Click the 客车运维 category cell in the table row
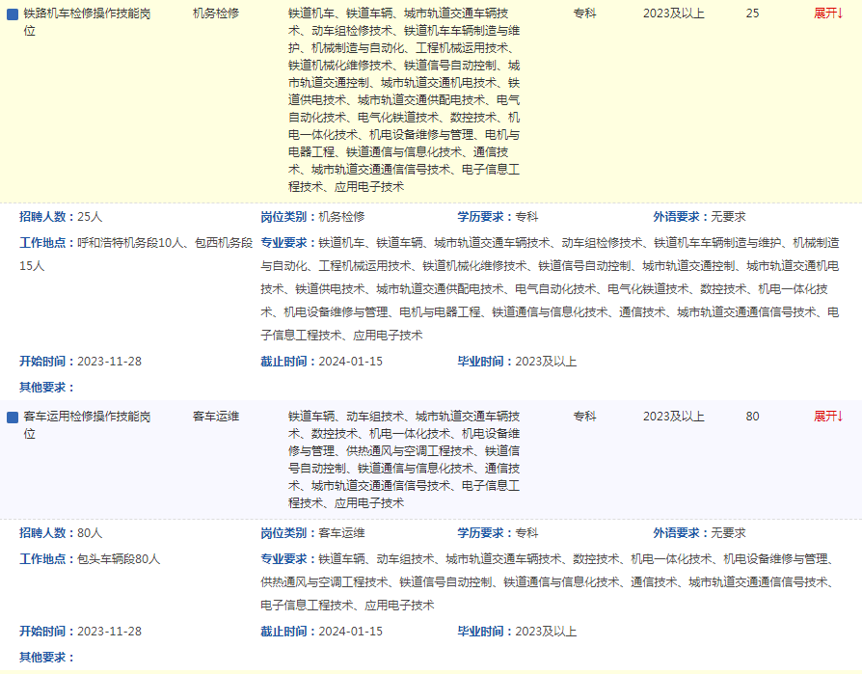862x674 pixels. click(216, 417)
